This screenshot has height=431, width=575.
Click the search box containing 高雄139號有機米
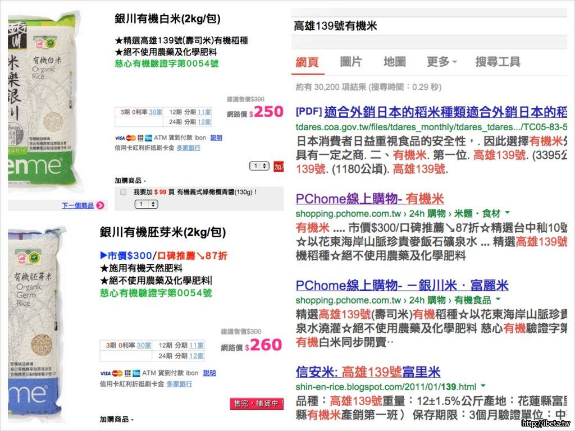(x=427, y=26)
